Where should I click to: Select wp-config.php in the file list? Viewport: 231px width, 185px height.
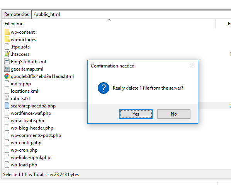(x=26, y=143)
